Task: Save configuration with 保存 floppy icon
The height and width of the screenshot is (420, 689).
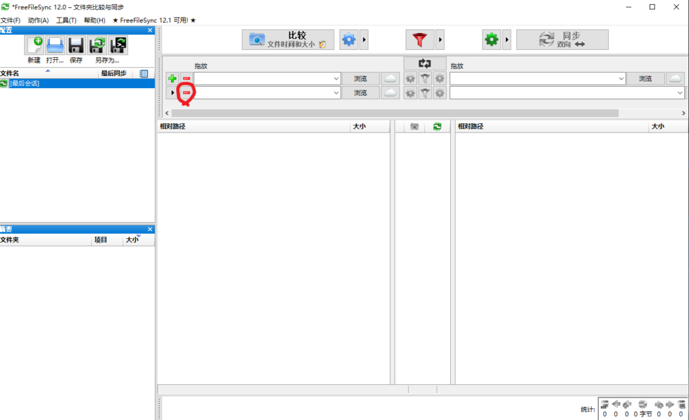Action: tap(76, 45)
